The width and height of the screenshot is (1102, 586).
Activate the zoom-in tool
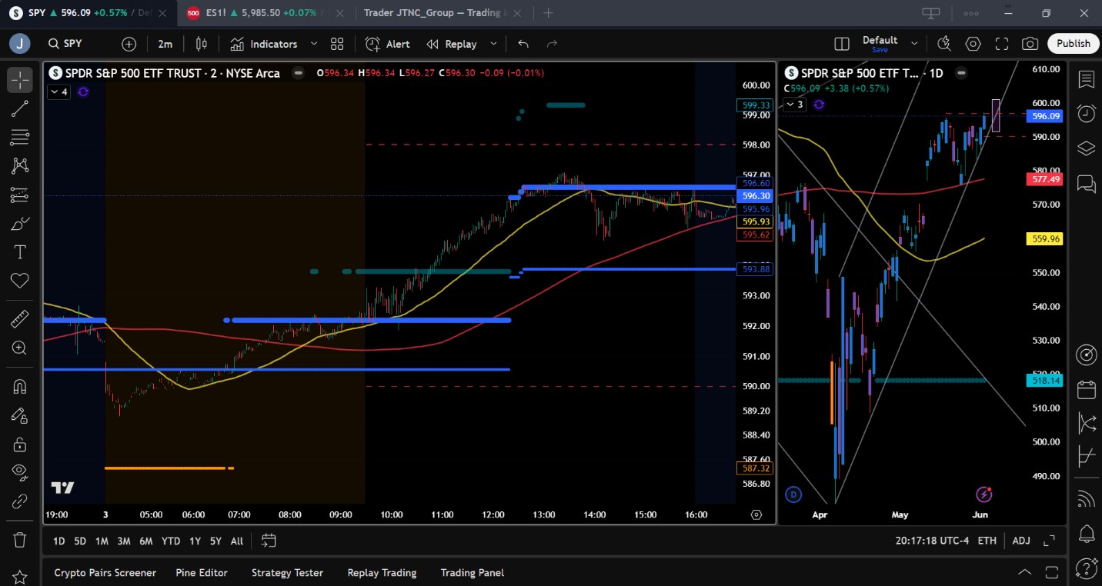(20, 348)
